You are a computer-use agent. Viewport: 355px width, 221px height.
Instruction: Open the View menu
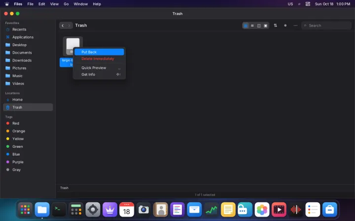pos(54,4)
